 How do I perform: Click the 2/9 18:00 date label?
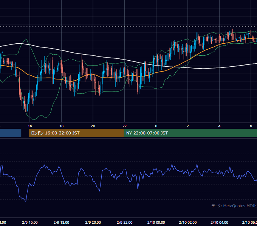click(x=61, y=222)
